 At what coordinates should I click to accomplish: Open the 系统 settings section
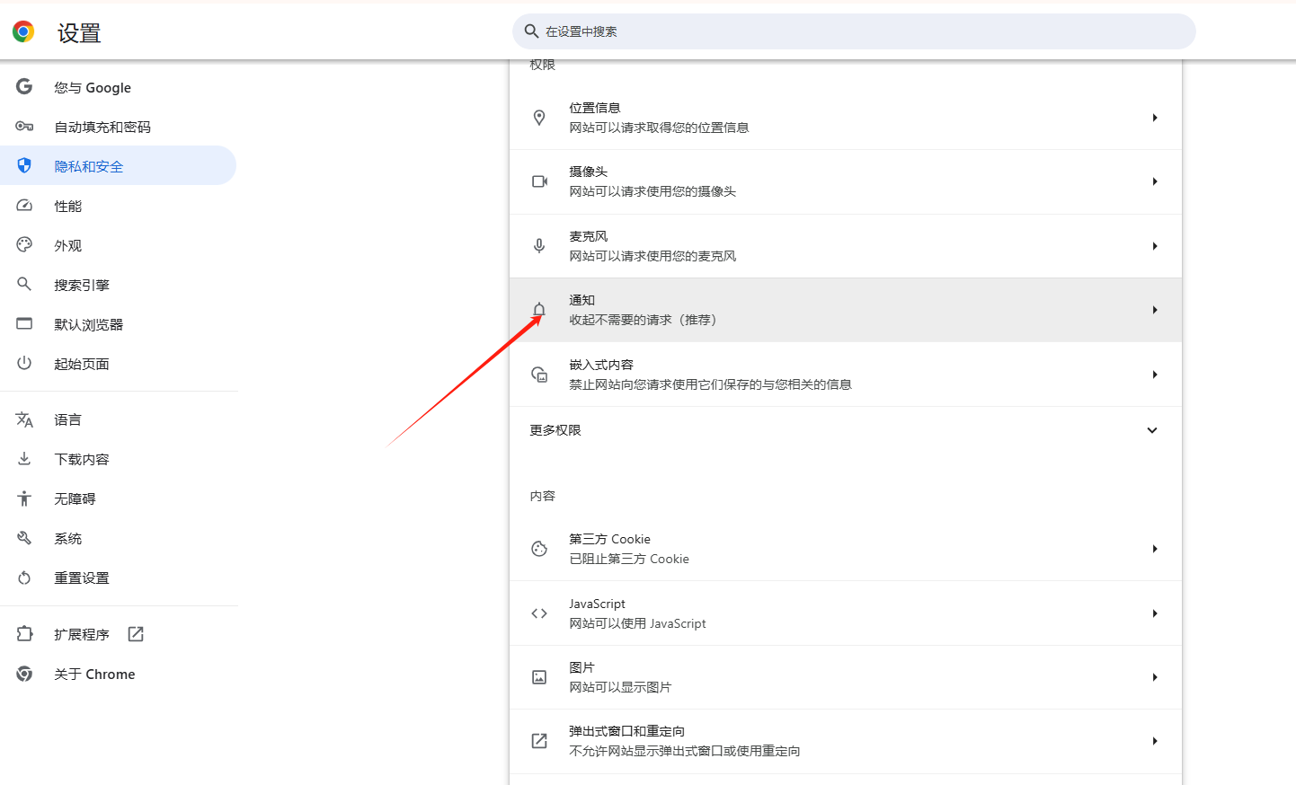click(118, 538)
